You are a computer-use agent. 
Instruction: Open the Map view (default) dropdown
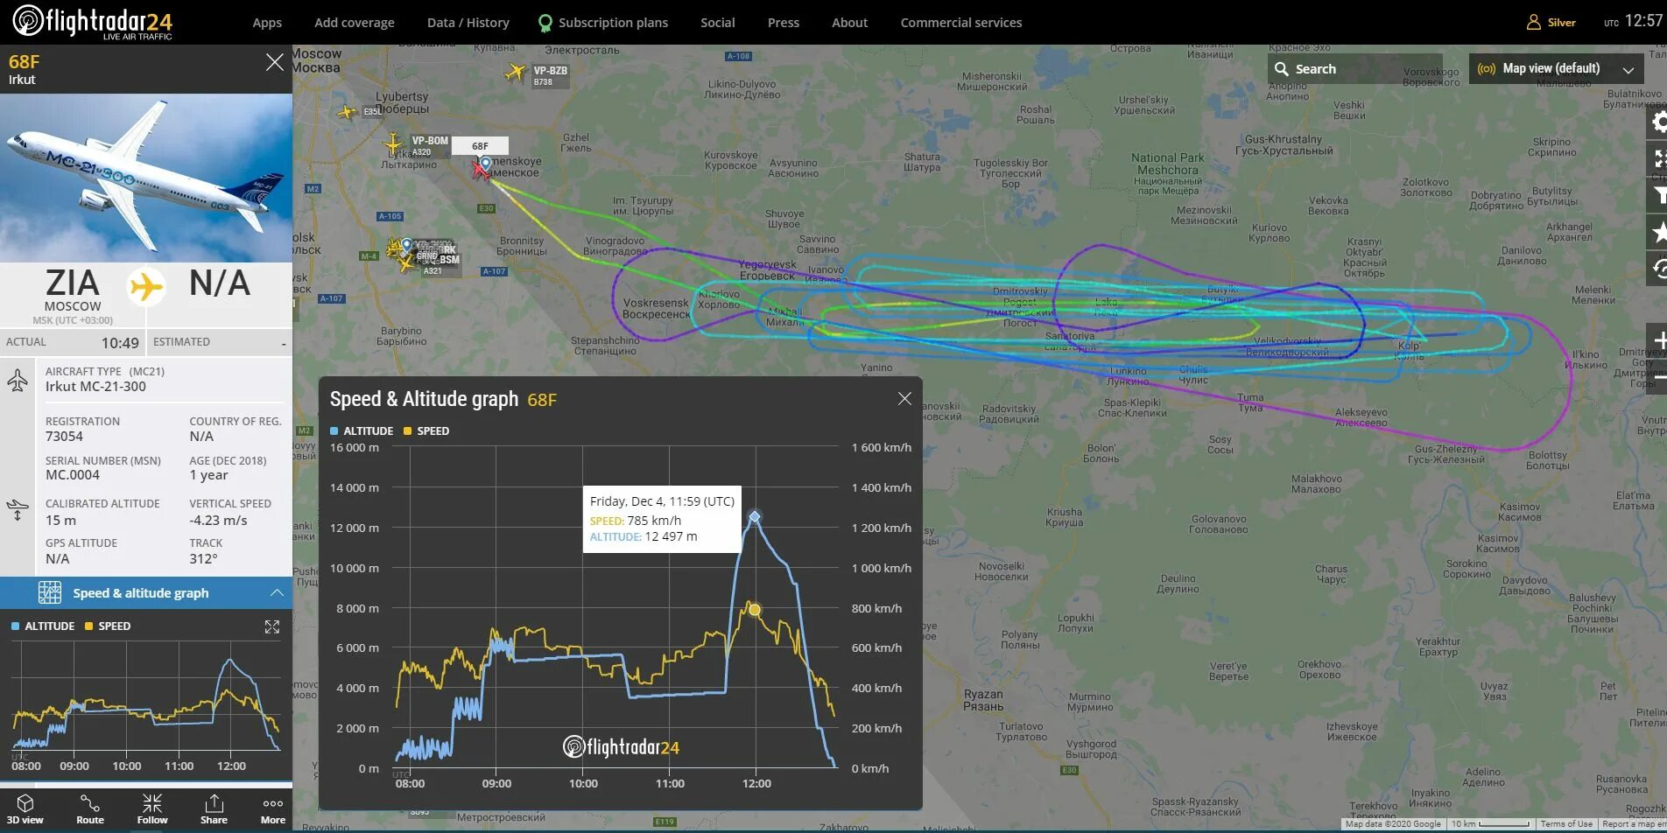click(1556, 69)
